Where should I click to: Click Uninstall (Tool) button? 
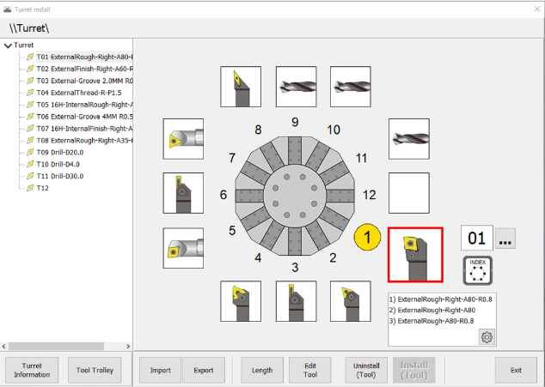pos(366,370)
